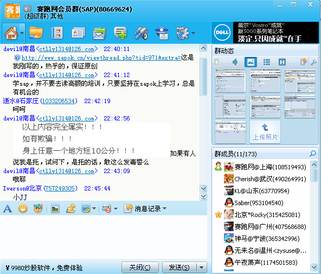Open the police cap report icon
Screen dimensions: 321x274
[x=162, y=33]
